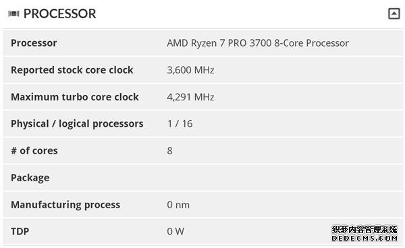Click the empty Package value cell
The width and height of the screenshot is (405, 248).
point(281,178)
